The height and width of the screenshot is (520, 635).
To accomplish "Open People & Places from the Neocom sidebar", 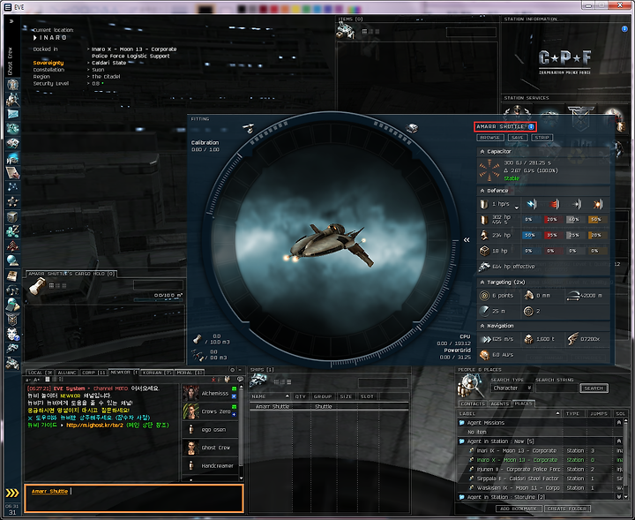I will coord(13,99).
